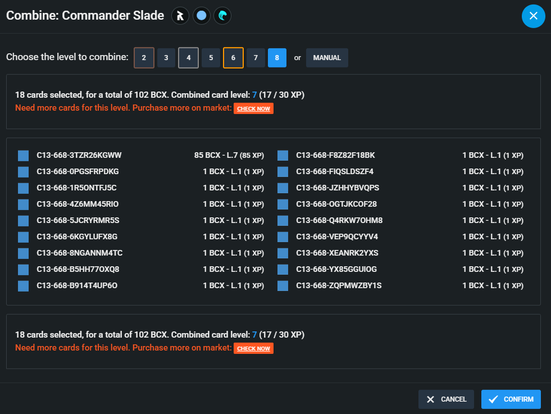Uncheck card C13-668-F8Z82F18BK
Screen dimensions: 551x414
283,156
